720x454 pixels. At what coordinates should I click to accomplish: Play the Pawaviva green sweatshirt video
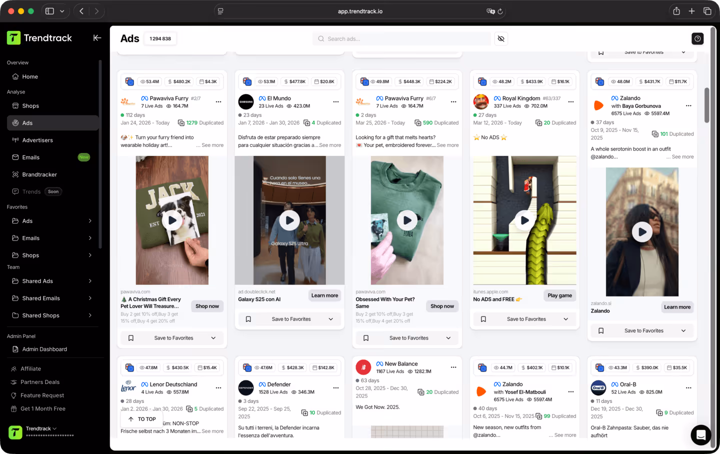(x=407, y=220)
